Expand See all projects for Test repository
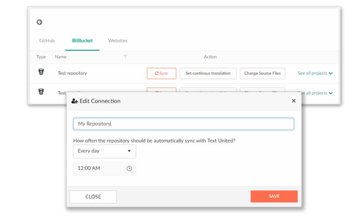 [315, 73]
